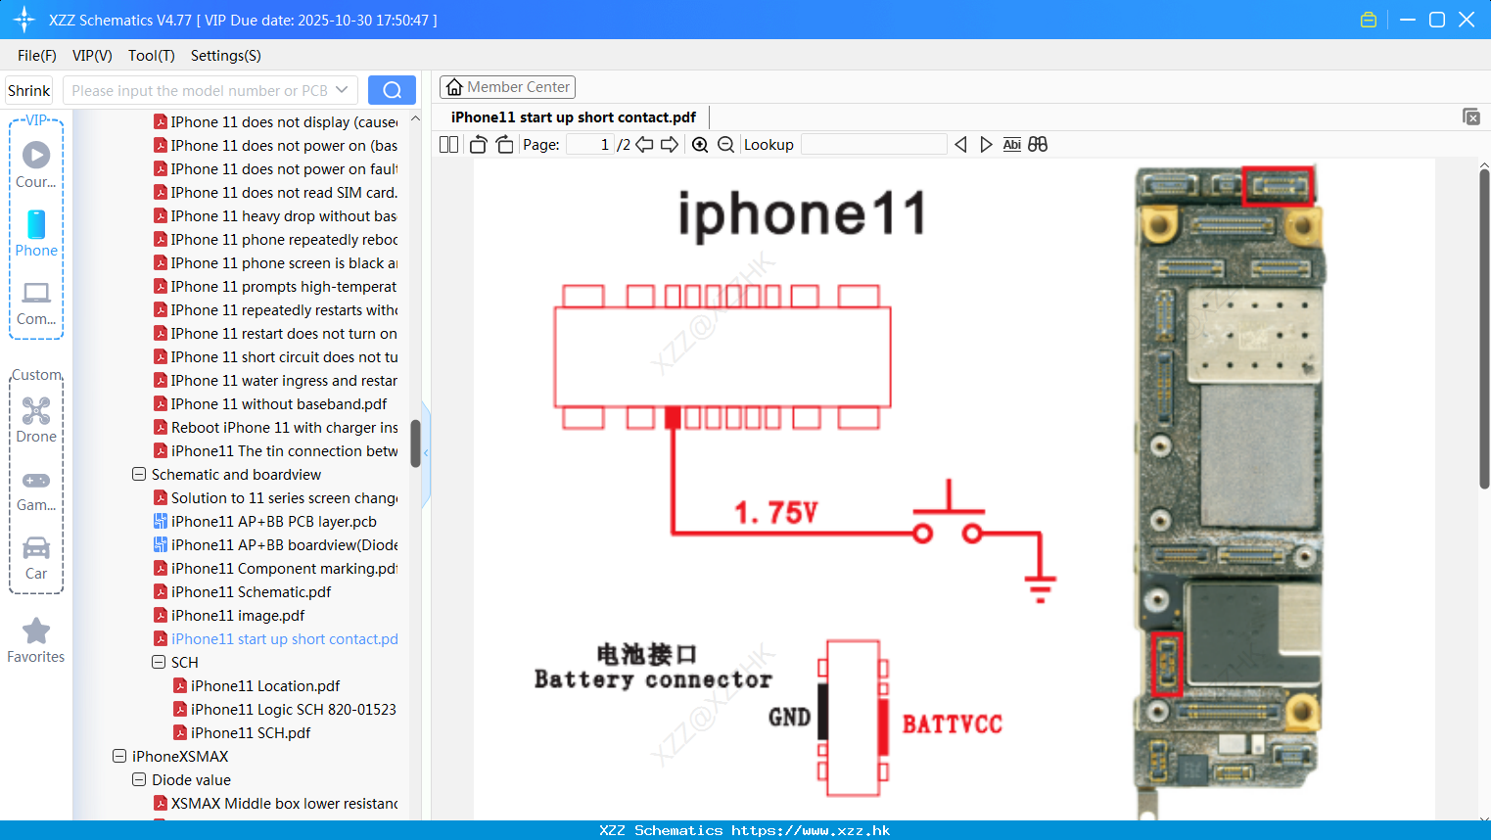Open the Settings(S) menu
Viewport: 1491px width, 840px height.
coord(226,56)
